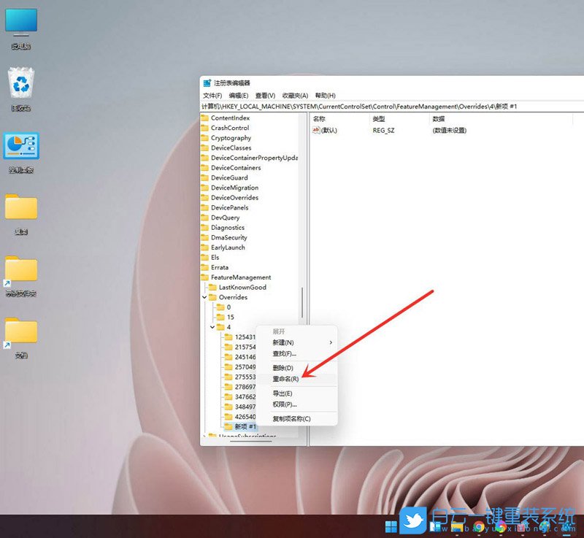Open the 文件(F) menu
This screenshot has height=538, width=584.
212,96
